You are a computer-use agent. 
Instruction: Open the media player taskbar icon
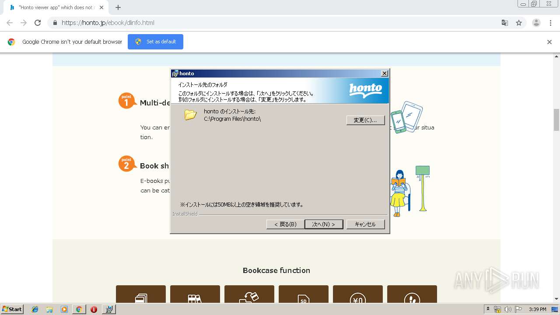coord(64,309)
